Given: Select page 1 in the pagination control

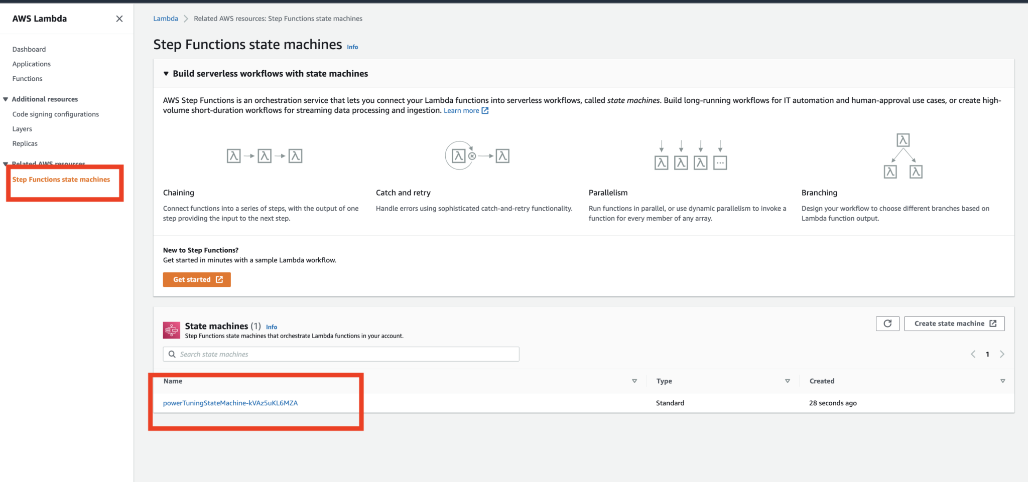Looking at the screenshot, I should pyautogui.click(x=987, y=354).
